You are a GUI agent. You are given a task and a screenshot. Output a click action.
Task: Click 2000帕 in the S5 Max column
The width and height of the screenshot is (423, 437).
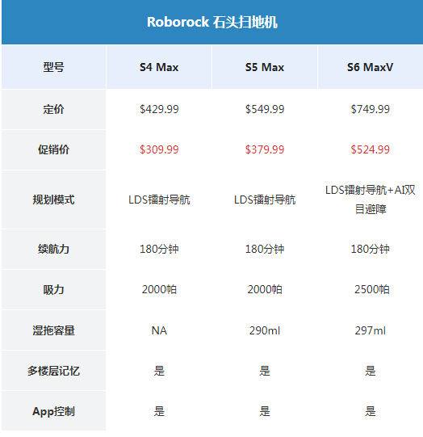pos(265,289)
